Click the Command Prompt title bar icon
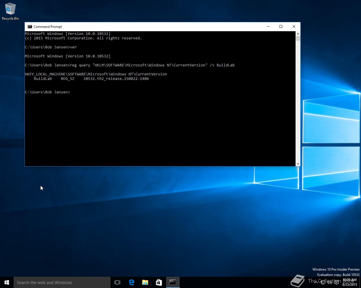Screen dimensions: 361x288 click(30, 27)
